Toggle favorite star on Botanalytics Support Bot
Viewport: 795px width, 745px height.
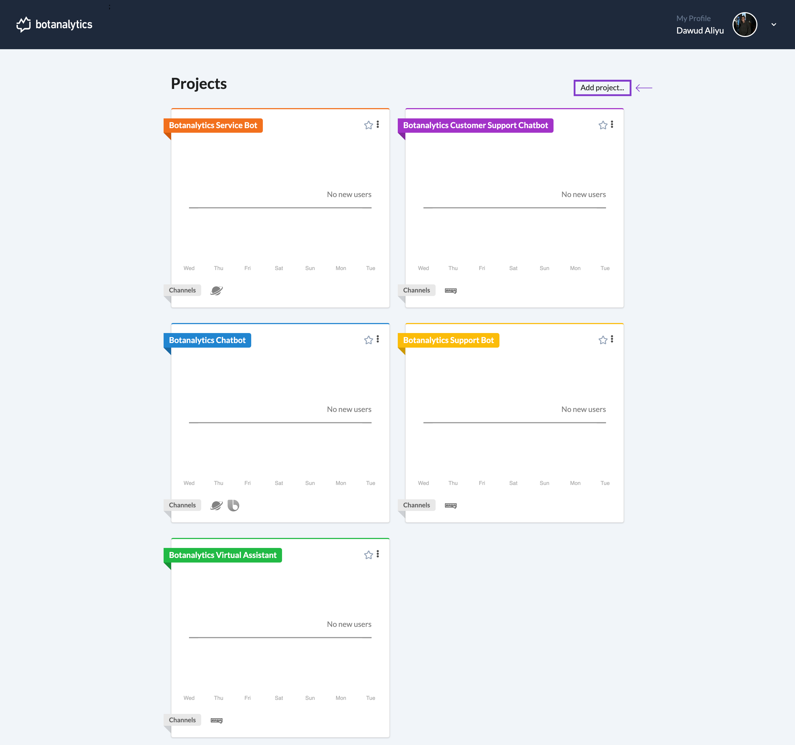[602, 340]
